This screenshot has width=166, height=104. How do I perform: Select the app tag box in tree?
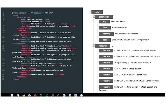tap(104, 22)
